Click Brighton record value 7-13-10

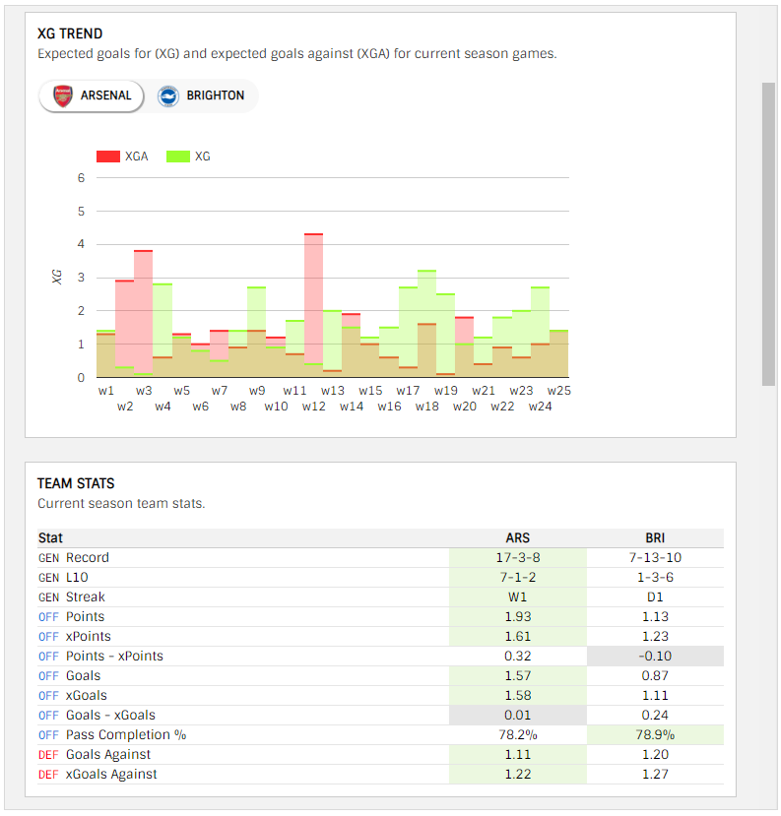click(655, 557)
